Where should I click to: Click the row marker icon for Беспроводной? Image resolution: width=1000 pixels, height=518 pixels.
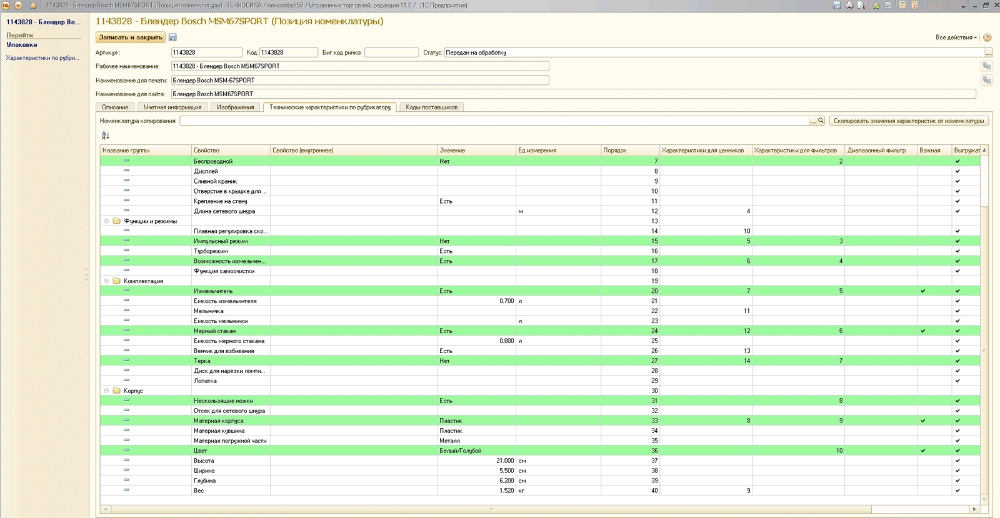[126, 161]
